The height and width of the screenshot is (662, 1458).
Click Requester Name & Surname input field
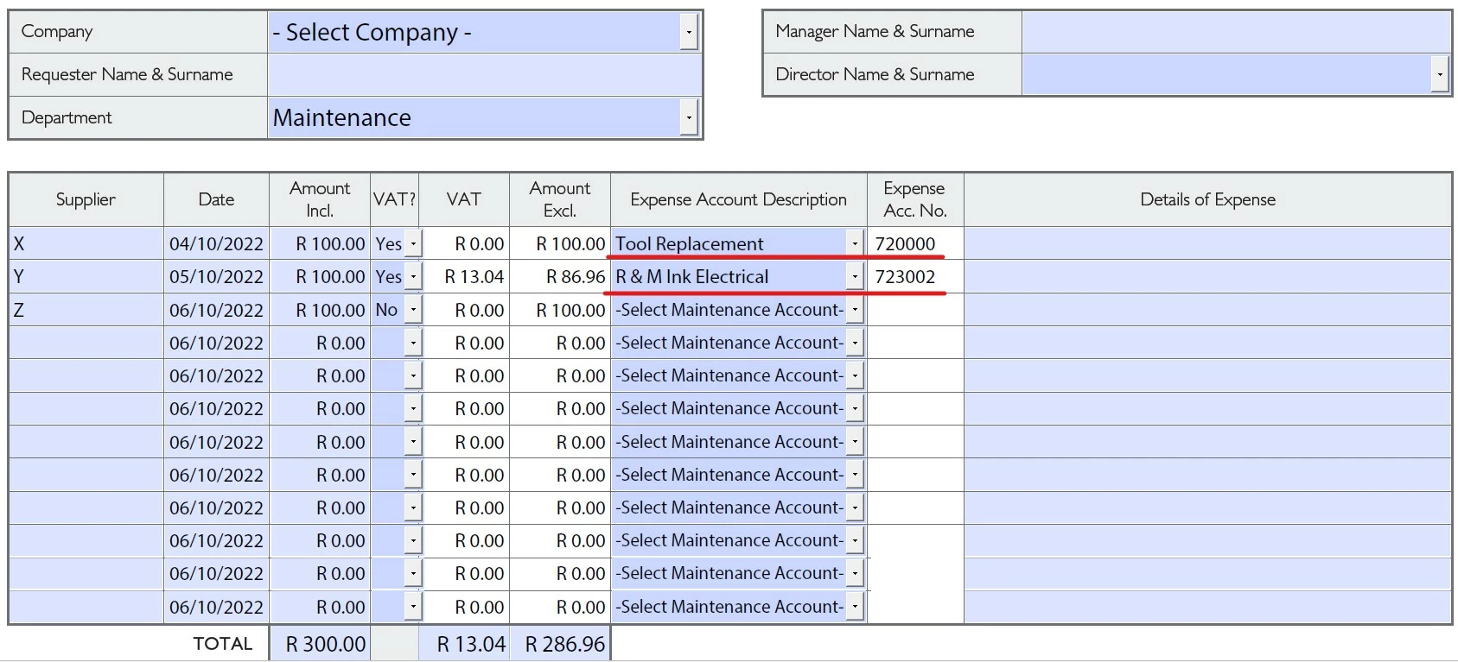coord(484,74)
